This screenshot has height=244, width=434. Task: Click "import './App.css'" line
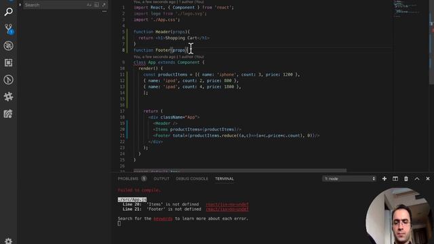(157, 20)
